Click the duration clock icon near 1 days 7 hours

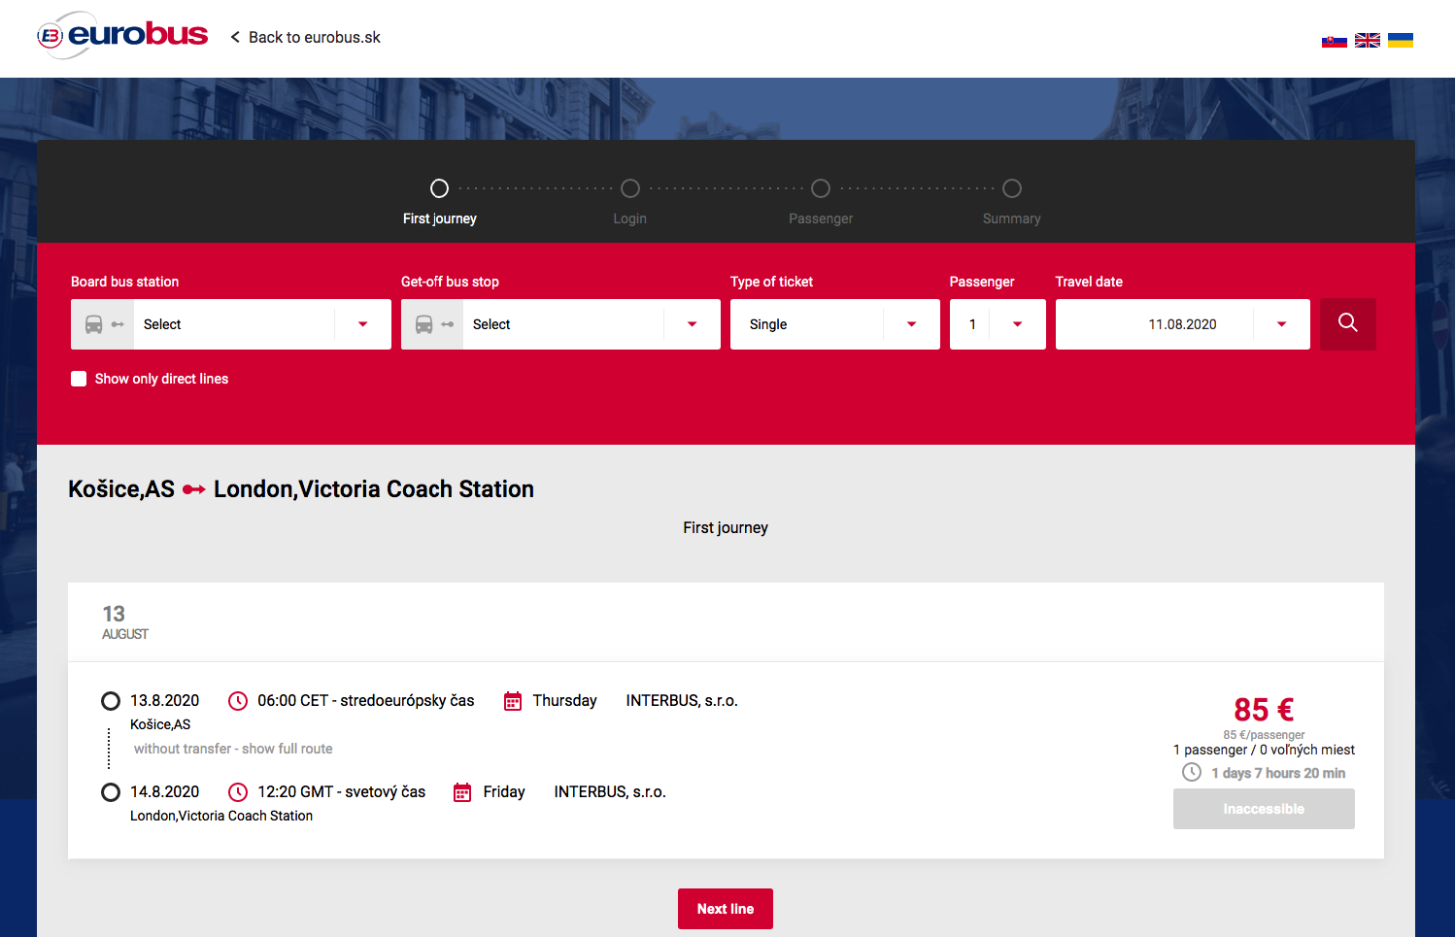1192,772
